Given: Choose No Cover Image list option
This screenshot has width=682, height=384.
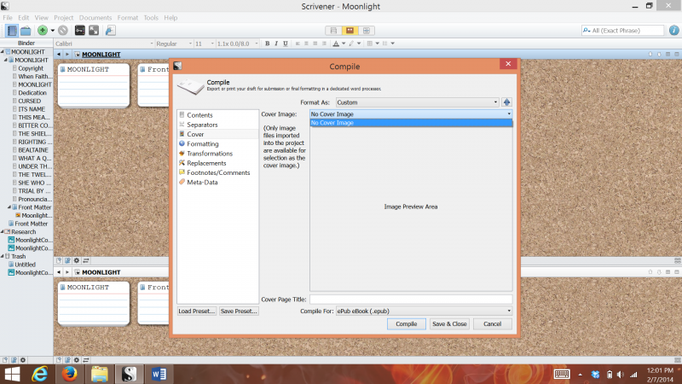Looking at the screenshot, I should [411, 123].
